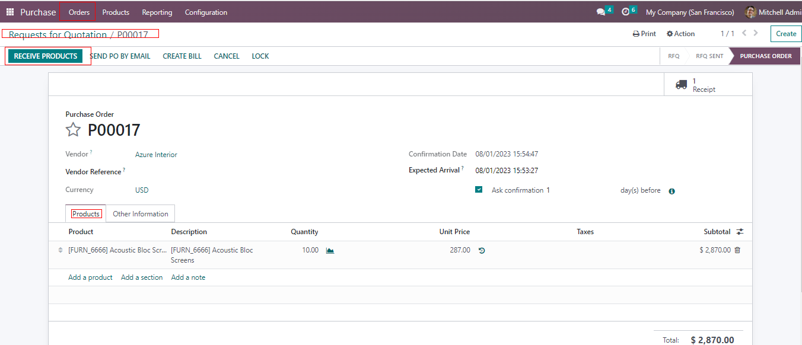This screenshot has height=345, width=802.
Task: Open the Azure Interior vendor link
Action: pos(156,155)
